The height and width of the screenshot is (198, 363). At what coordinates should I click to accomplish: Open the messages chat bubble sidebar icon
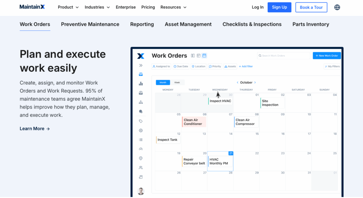point(141,111)
